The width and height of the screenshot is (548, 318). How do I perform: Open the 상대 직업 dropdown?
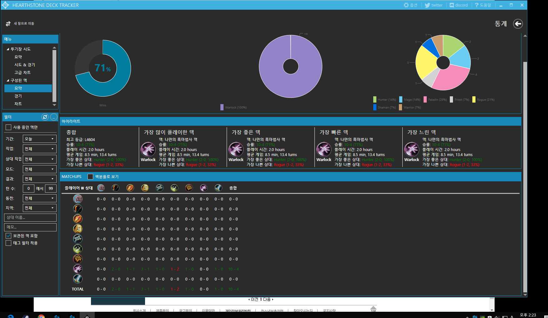tap(39, 159)
